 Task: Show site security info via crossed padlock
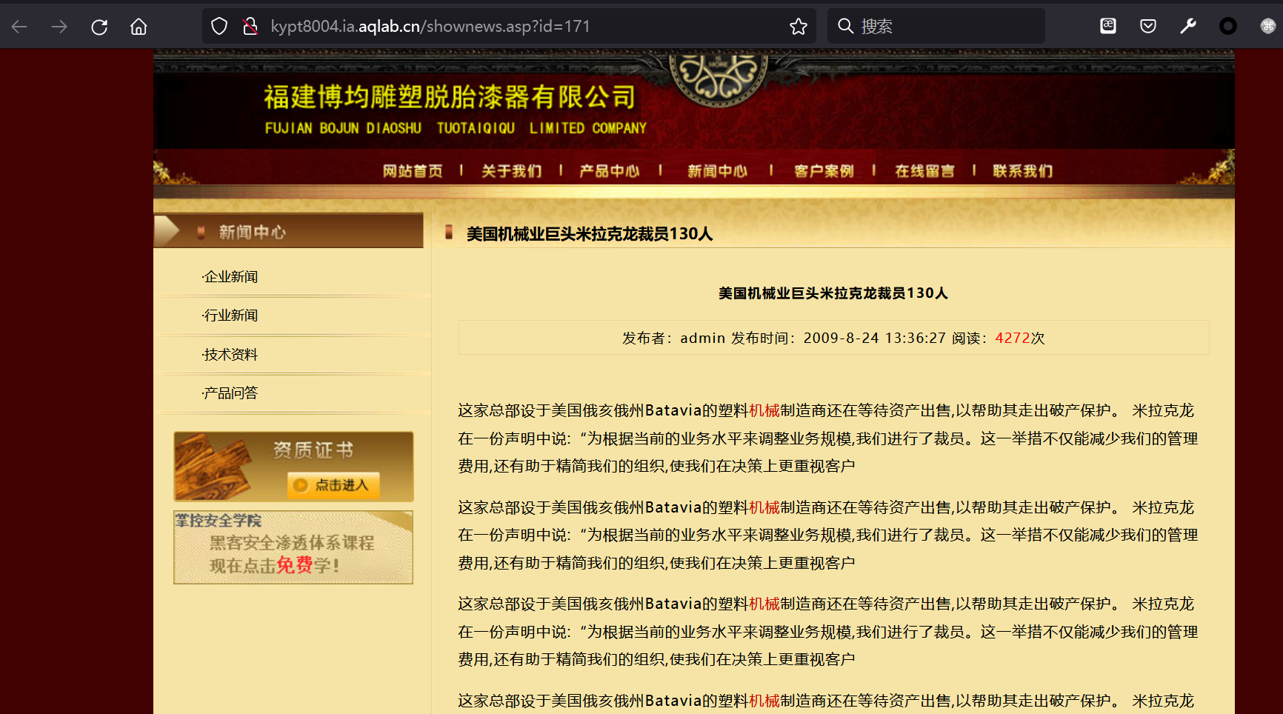[x=250, y=27]
